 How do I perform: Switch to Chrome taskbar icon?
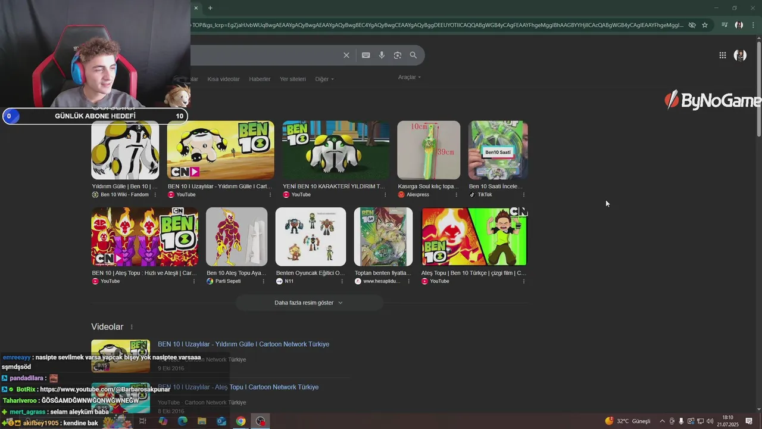(241, 421)
